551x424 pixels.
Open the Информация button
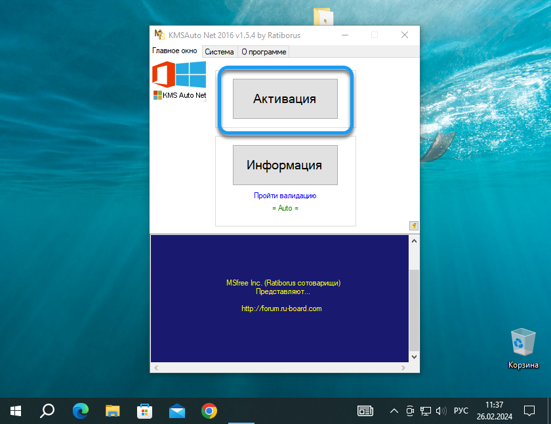pyautogui.click(x=285, y=165)
